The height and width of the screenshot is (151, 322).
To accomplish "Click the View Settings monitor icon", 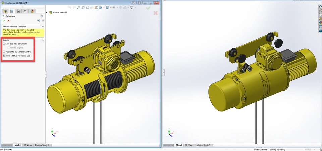I will [x=132, y=8].
